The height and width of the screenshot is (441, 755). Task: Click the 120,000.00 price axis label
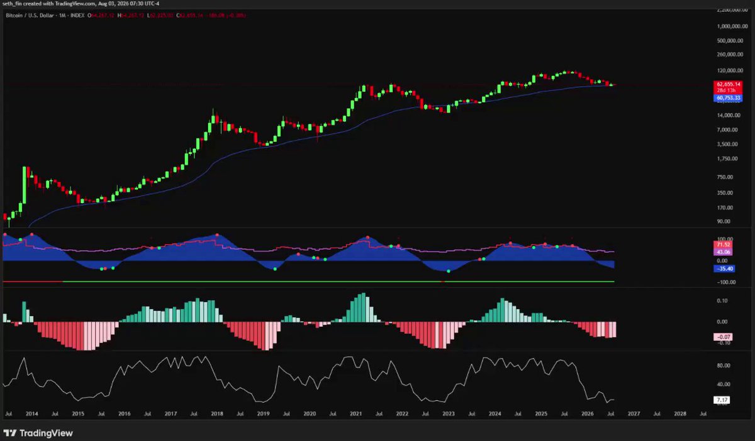[731, 70]
